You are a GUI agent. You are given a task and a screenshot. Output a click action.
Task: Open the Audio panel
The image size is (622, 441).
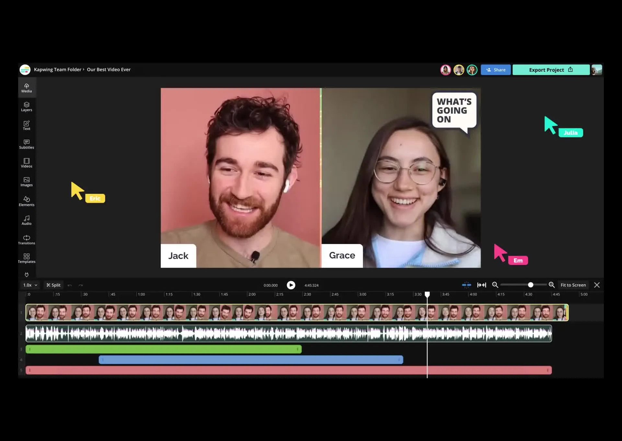click(x=27, y=220)
